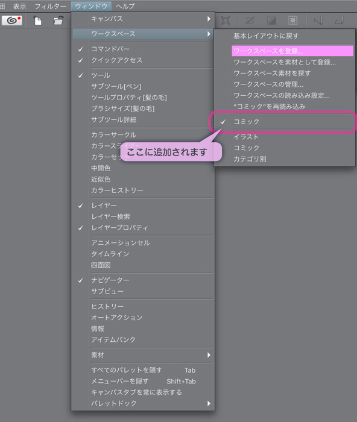The image size is (357, 422).
Task: Click the dotted-border selection icon
Action: (292, 20)
